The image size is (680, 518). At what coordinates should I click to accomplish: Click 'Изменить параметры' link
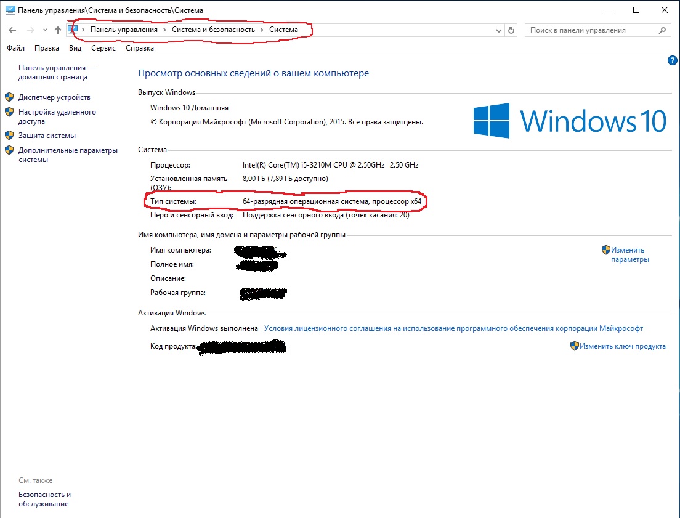click(629, 254)
